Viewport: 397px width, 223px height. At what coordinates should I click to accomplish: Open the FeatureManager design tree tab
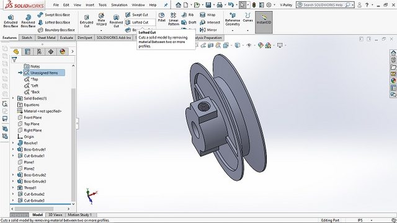[x=16, y=51]
